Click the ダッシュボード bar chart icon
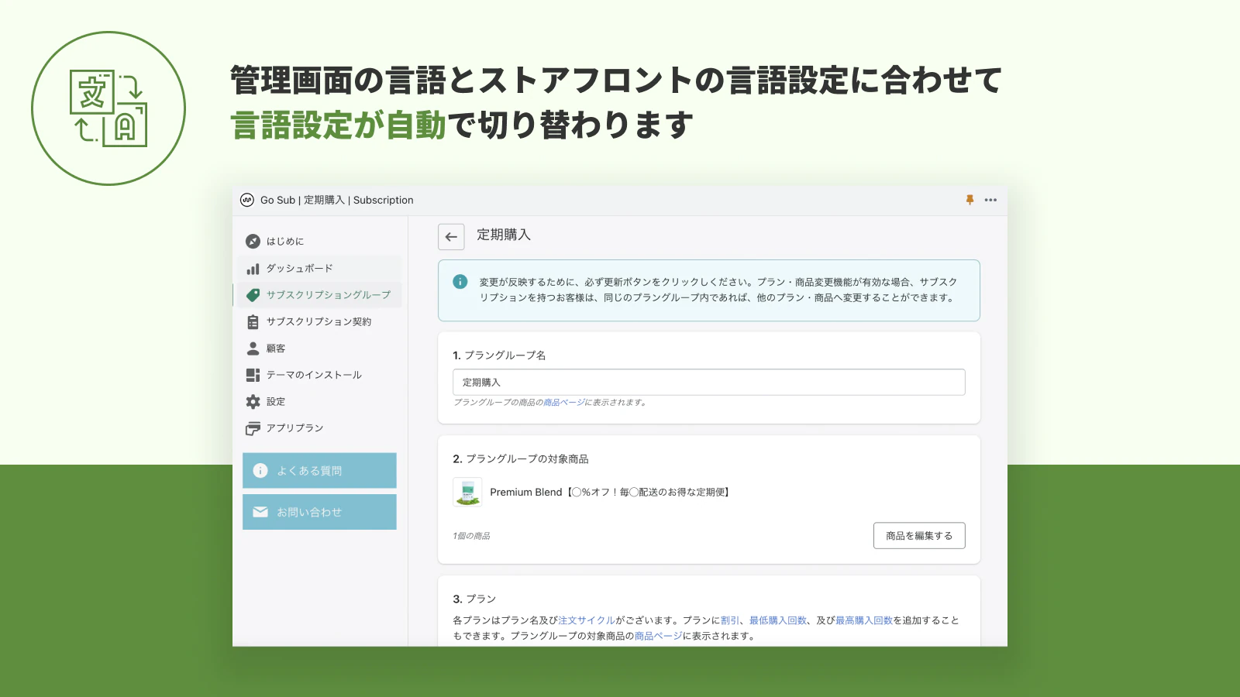 click(x=253, y=269)
